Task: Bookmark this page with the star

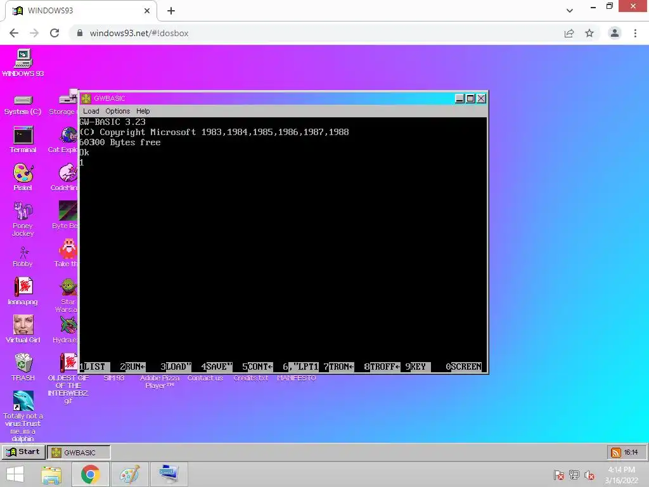Action: 589,33
